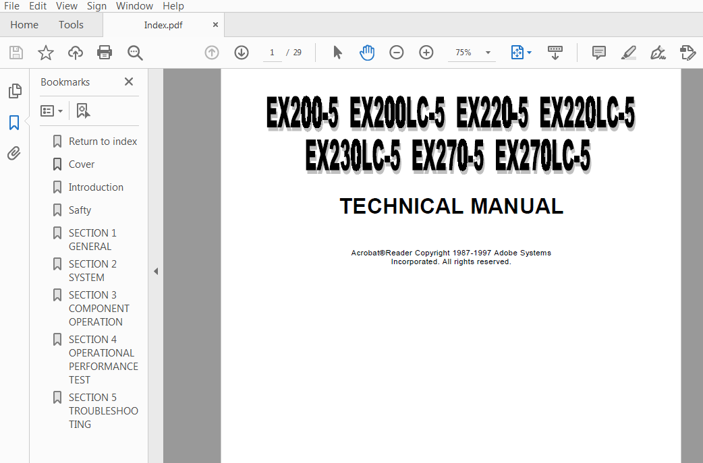703x463 pixels.
Task: Click the Save file icon
Action: (x=16, y=53)
